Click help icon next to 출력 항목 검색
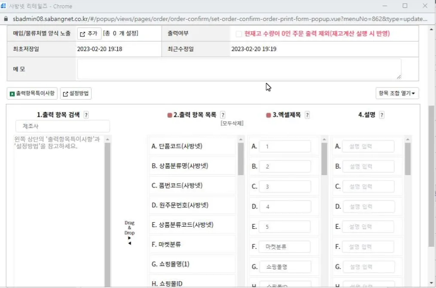 click(x=86, y=115)
